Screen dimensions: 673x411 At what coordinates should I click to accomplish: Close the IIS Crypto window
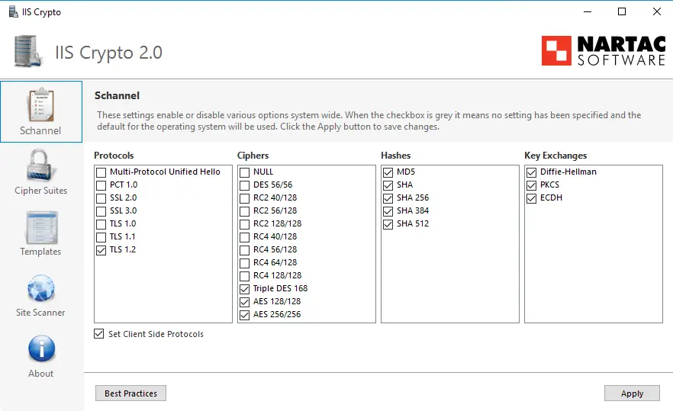pos(657,11)
